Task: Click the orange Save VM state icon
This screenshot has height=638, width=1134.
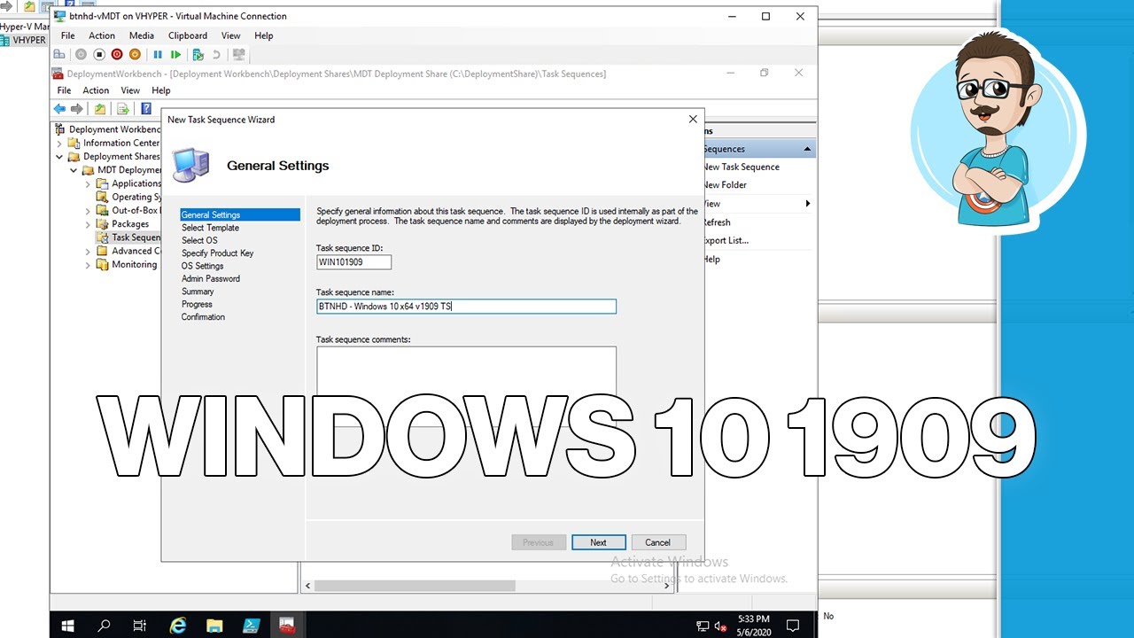Action: point(135,55)
